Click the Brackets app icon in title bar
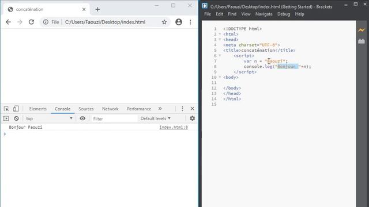Viewport: 369px width, 207px height. click(x=205, y=6)
